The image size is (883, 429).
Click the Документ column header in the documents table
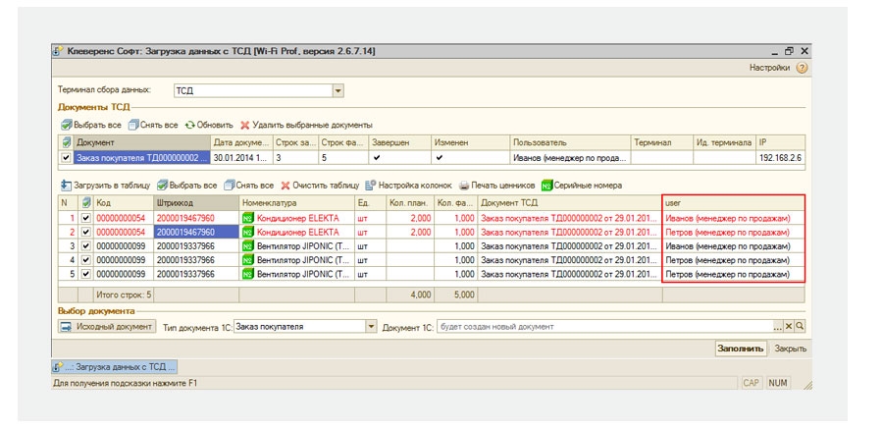tap(142, 142)
